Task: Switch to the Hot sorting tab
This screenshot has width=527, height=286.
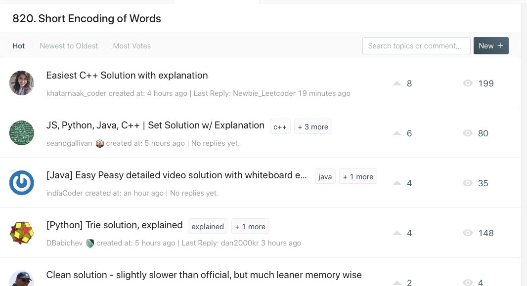Action: (18, 46)
